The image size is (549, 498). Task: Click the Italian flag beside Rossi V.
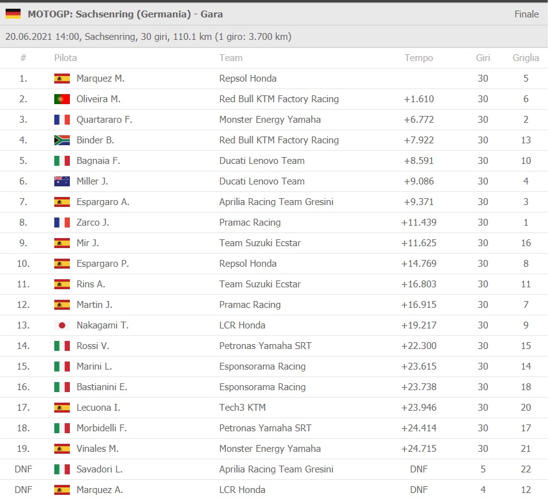coord(62,346)
